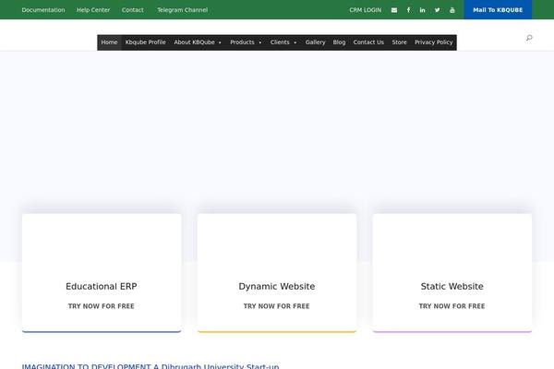
Task: Open Kbqube Profile menu item
Action: 146,42
